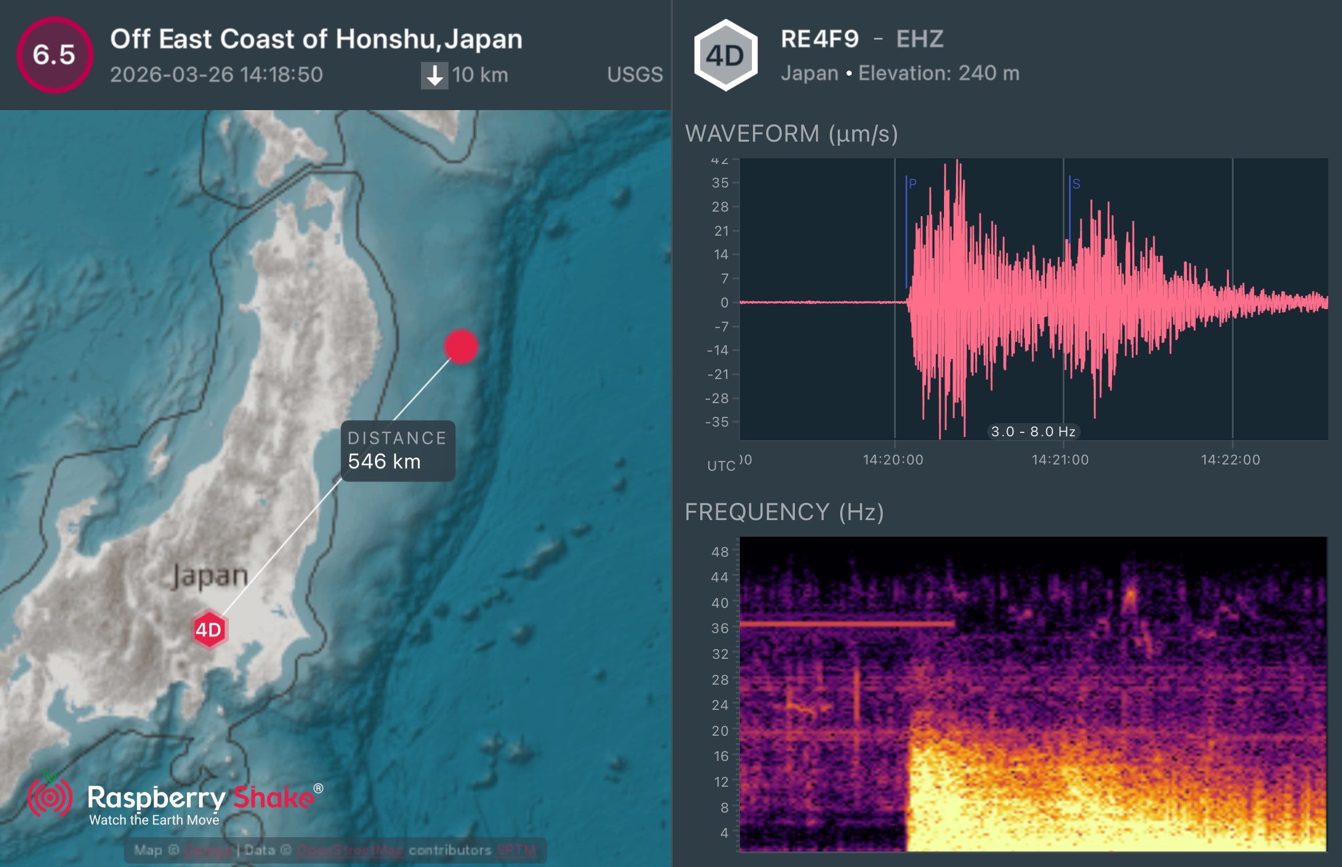Click the EHZ channel label
The width and height of the screenshot is (1342, 867).
point(919,39)
